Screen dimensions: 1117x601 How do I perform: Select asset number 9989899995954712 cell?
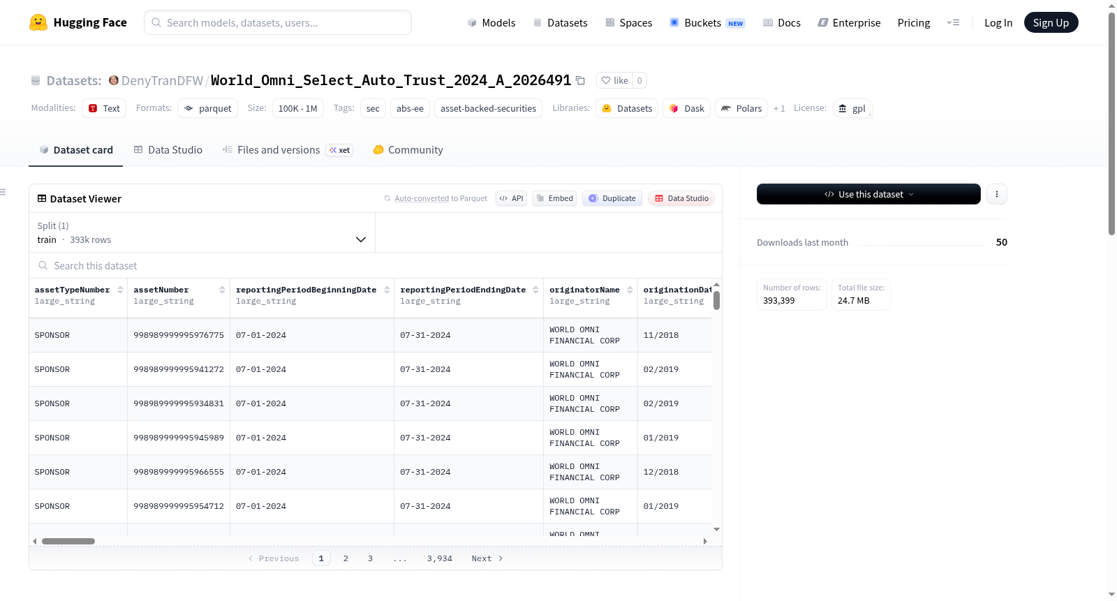point(179,506)
